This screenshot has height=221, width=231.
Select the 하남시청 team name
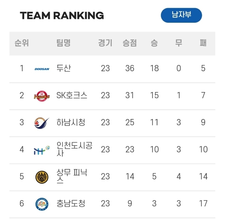pyautogui.click(x=71, y=122)
